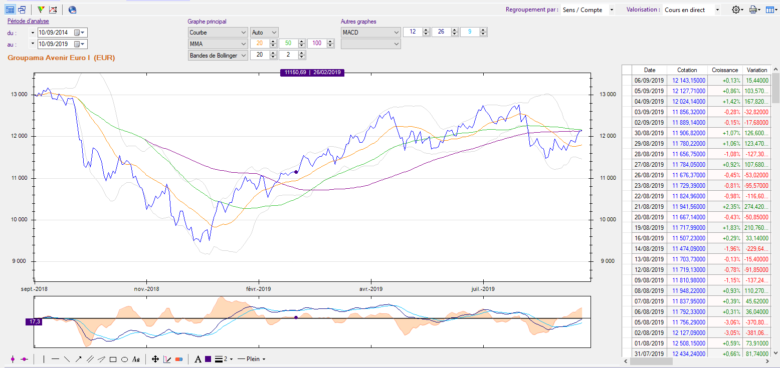Pick the rectangle shape drawing tool

[x=113, y=359]
